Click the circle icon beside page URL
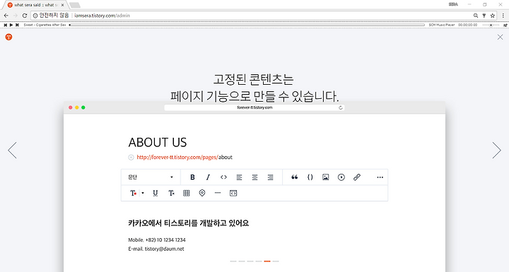Image resolution: width=509 pixels, height=272 pixels. pos(131,158)
